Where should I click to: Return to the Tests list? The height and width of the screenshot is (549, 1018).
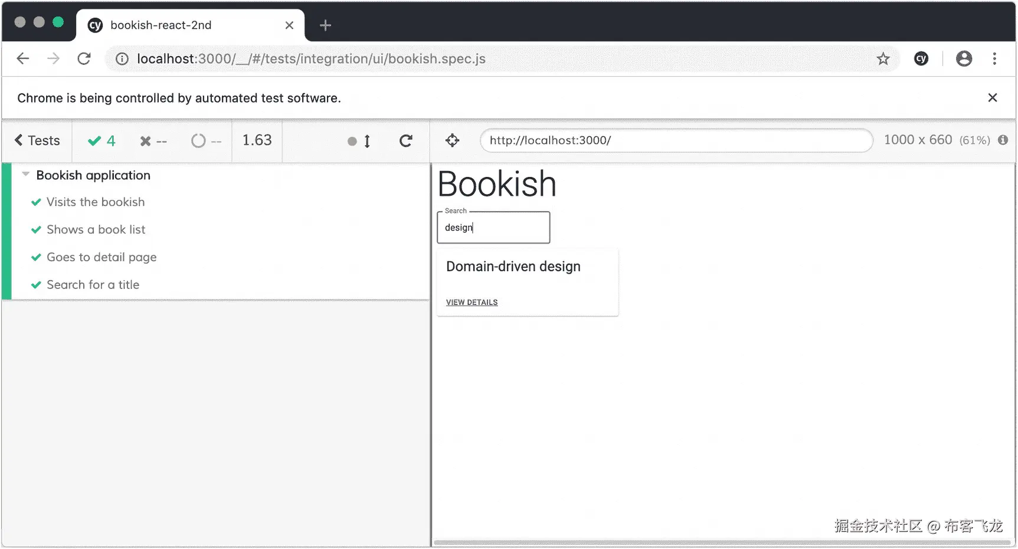[x=37, y=140]
